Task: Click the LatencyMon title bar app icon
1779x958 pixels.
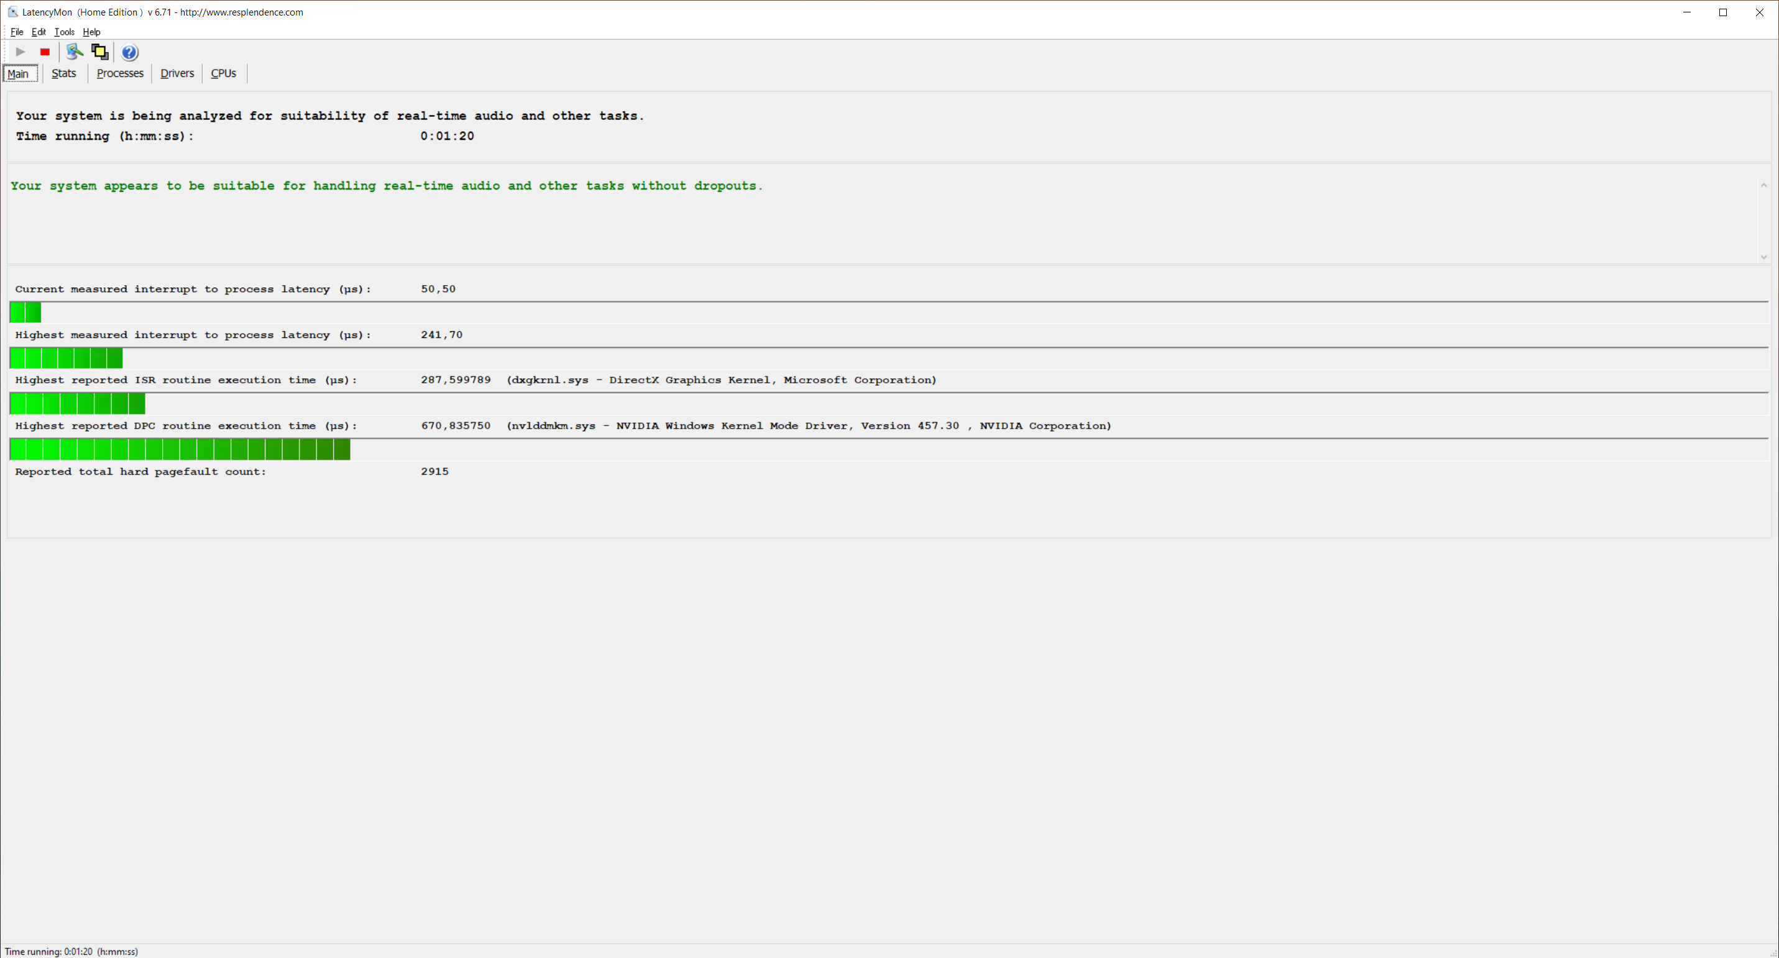Action: click(12, 12)
